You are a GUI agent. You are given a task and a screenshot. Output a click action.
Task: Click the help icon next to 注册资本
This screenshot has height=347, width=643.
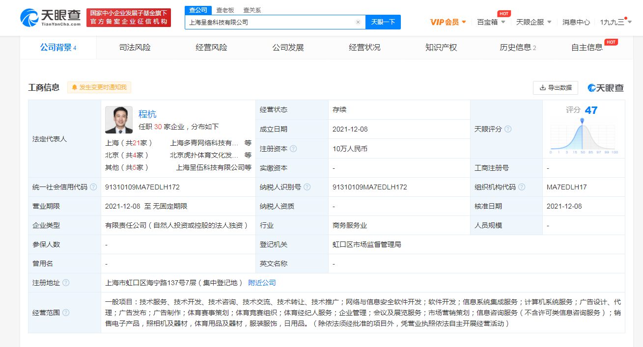point(293,149)
